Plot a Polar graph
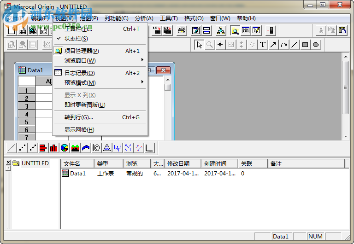Screen dimensions: 354x244 coord(96,148)
